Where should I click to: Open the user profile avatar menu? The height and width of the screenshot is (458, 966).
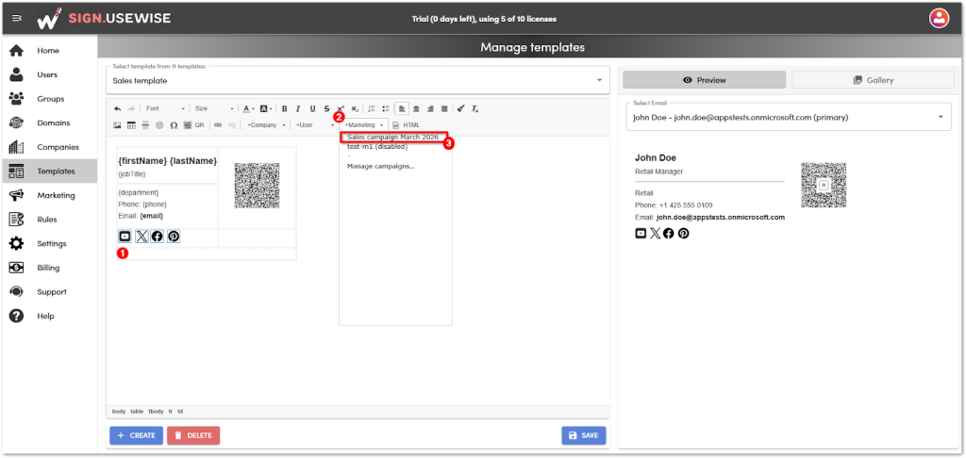(x=938, y=17)
